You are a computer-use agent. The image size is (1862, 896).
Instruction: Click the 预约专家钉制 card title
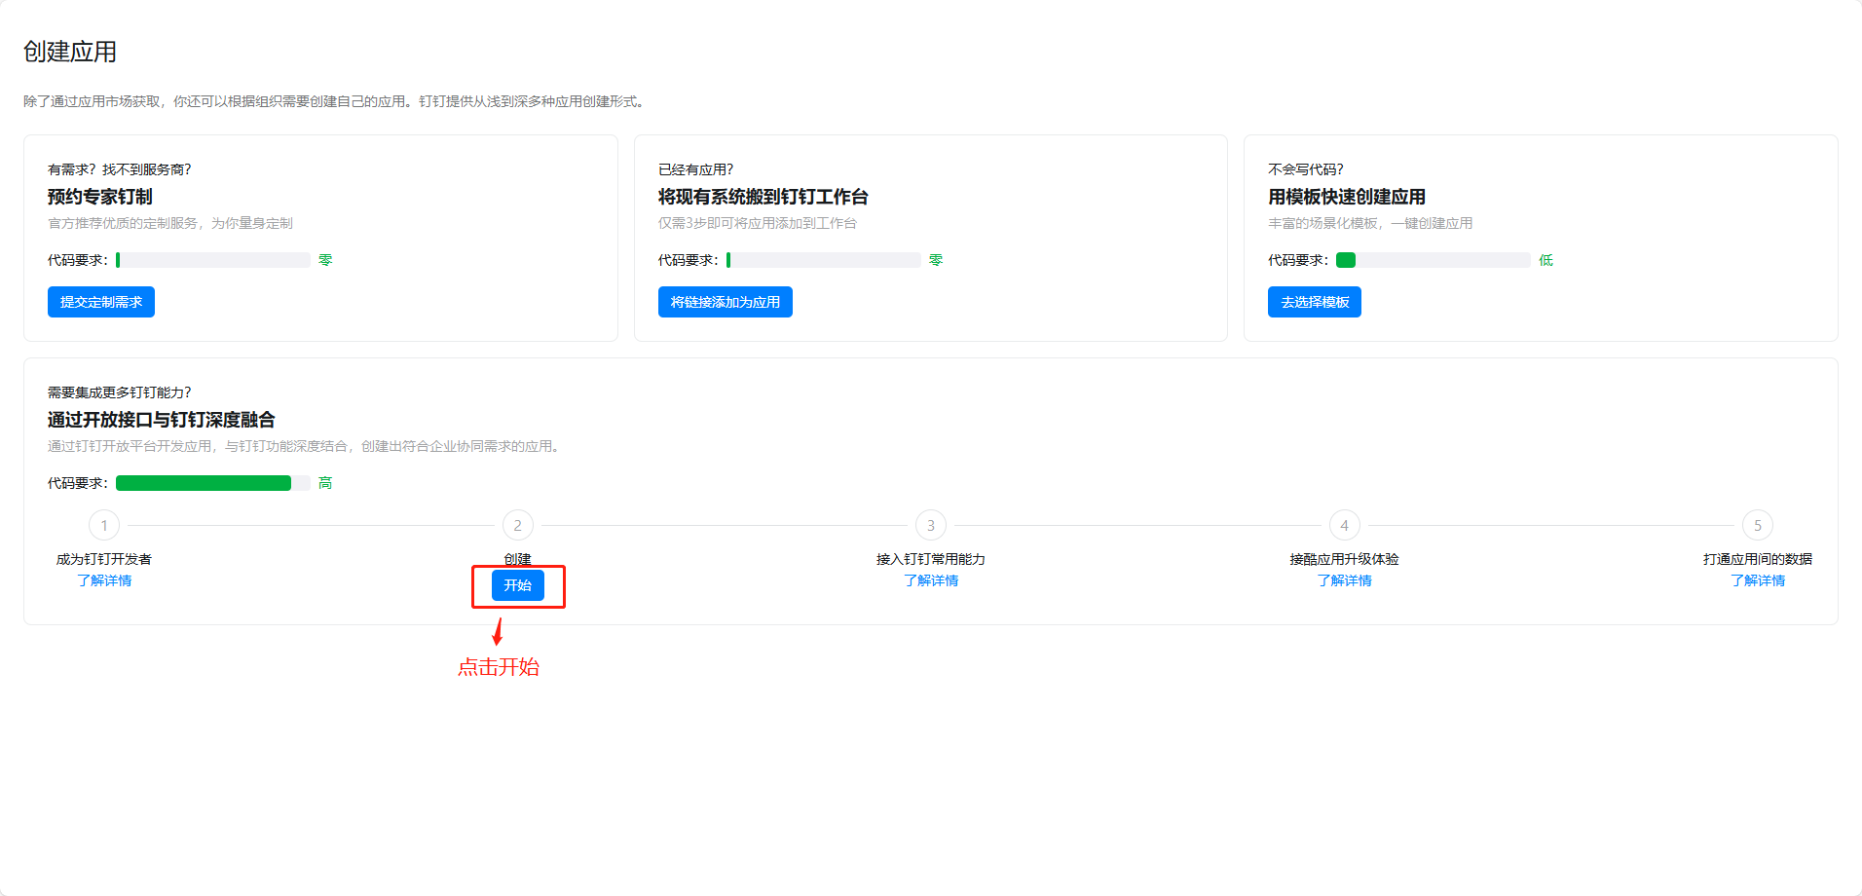point(100,197)
